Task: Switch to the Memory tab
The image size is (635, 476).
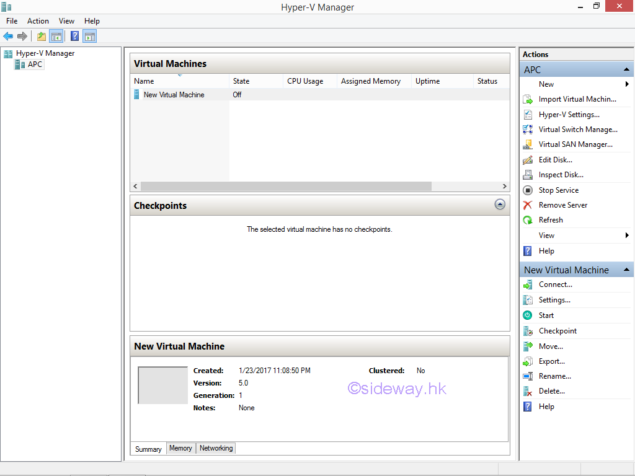Action: pos(180,448)
